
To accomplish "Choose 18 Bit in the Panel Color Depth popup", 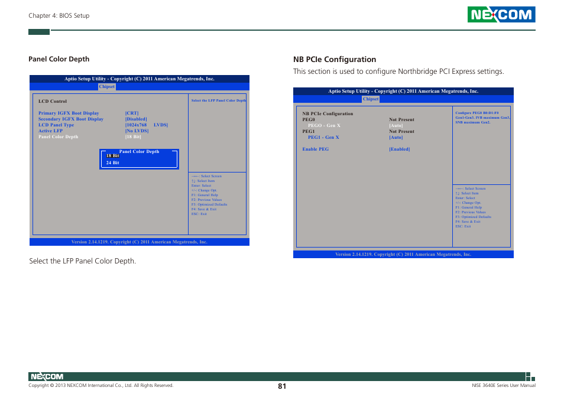I will (112, 156).
